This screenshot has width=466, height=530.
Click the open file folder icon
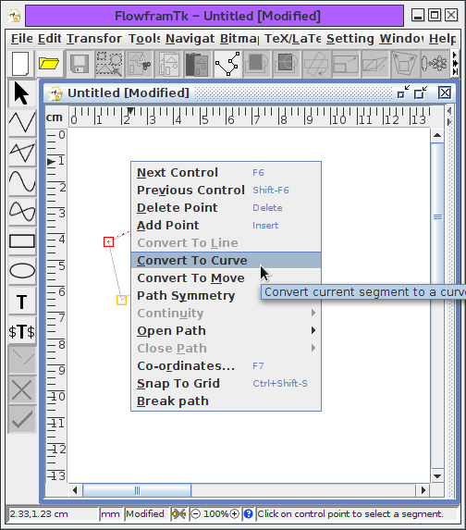coord(49,64)
